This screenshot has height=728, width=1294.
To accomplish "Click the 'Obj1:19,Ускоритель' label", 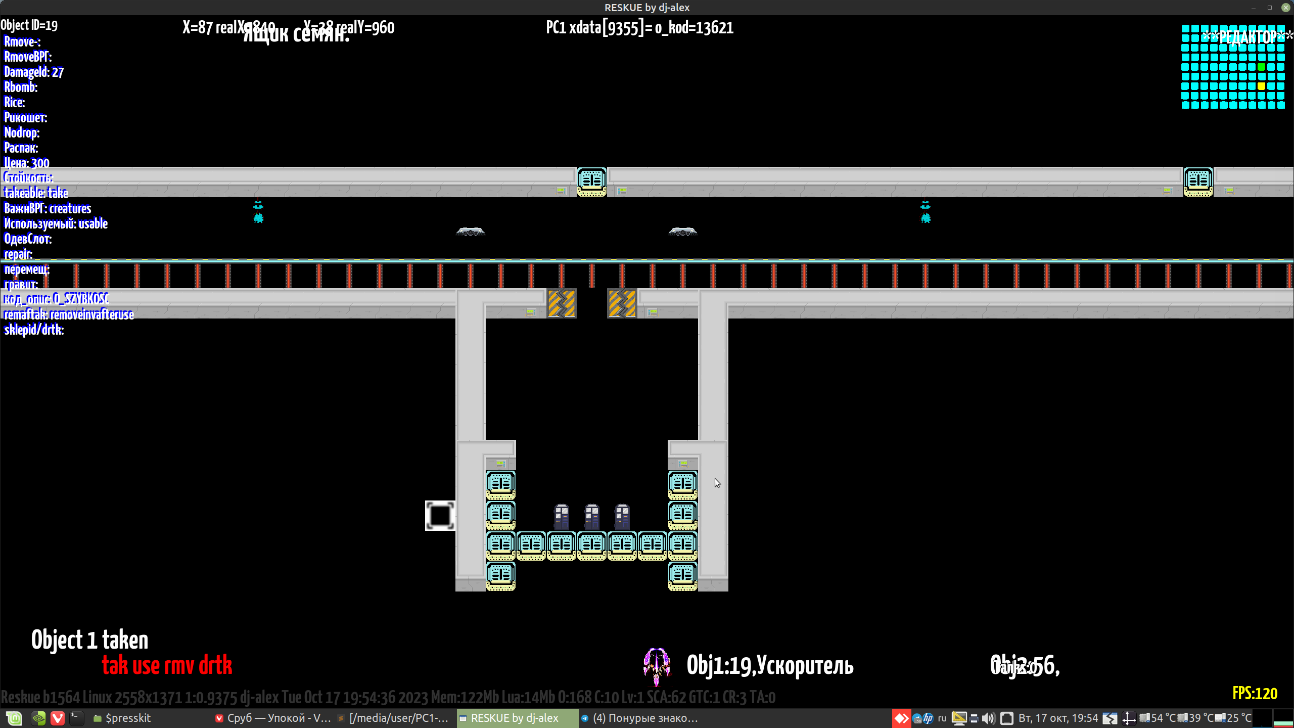I will [769, 665].
